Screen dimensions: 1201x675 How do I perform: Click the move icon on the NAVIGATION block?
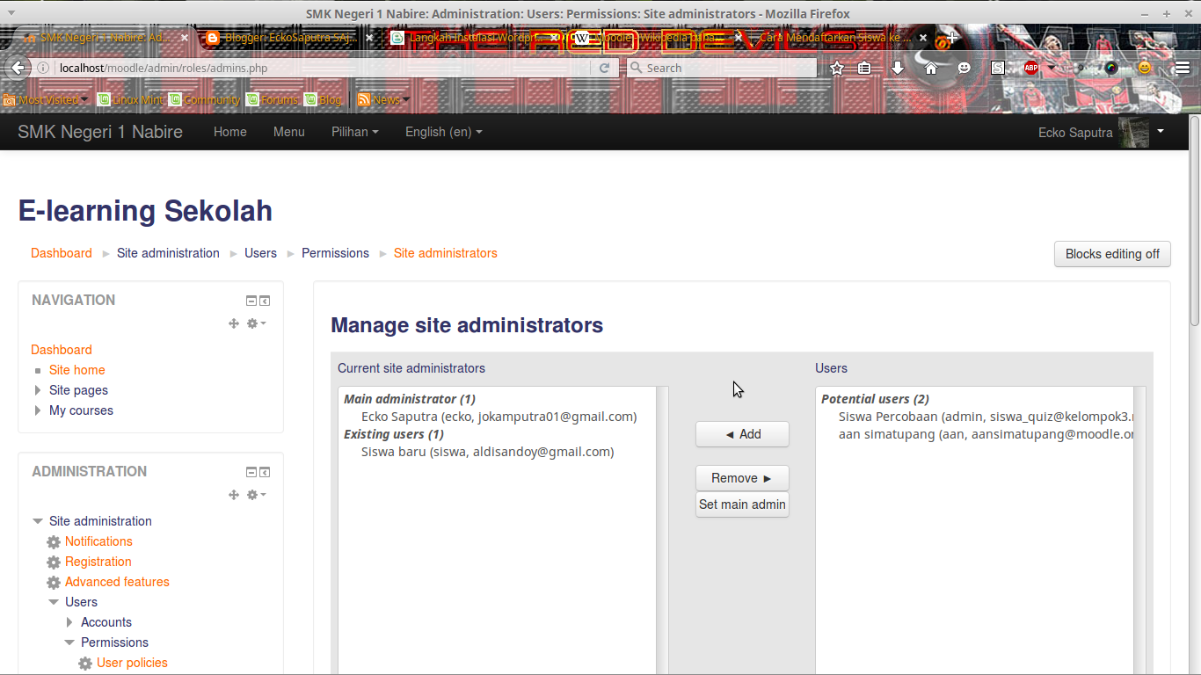pyautogui.click(x=234, y=323)
